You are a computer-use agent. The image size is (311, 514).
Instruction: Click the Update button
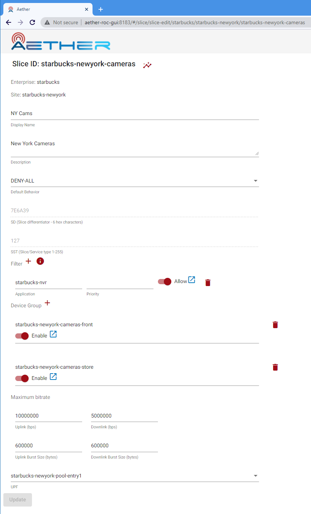pos(17,500)
